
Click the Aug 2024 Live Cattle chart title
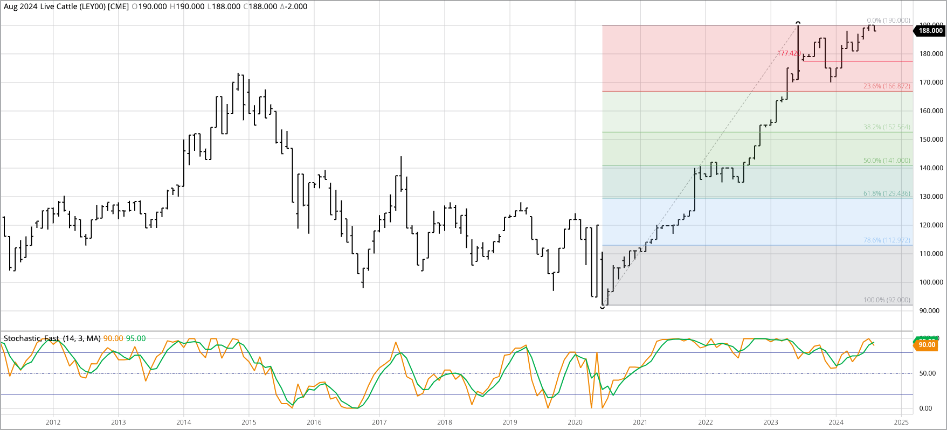pos(66,6)
